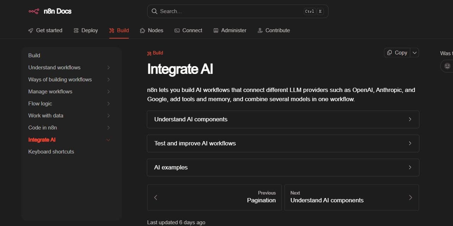Click the puzzle icon beside Nodes
The width and height of the screenshot is (453, 226).
(143, 30)
